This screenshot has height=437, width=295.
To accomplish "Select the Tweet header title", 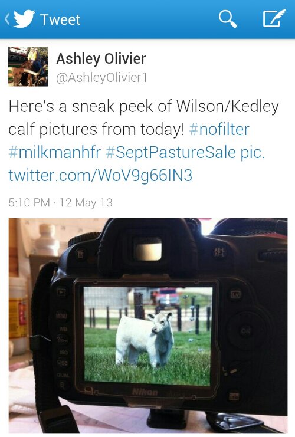I will [60, 19].
